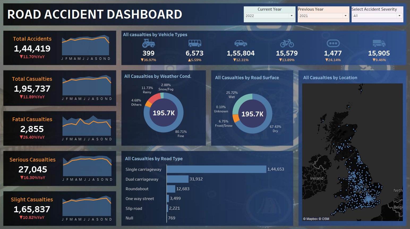The image size is (410, 229).
Task: Select the Dual carriageway bar
Action: point(178,179)
